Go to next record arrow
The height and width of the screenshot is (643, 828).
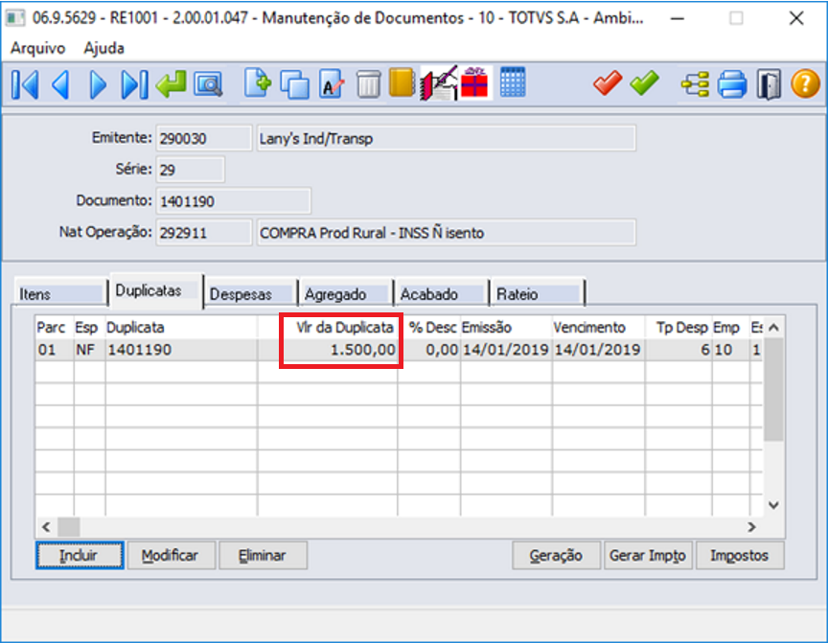pos(98,84)
